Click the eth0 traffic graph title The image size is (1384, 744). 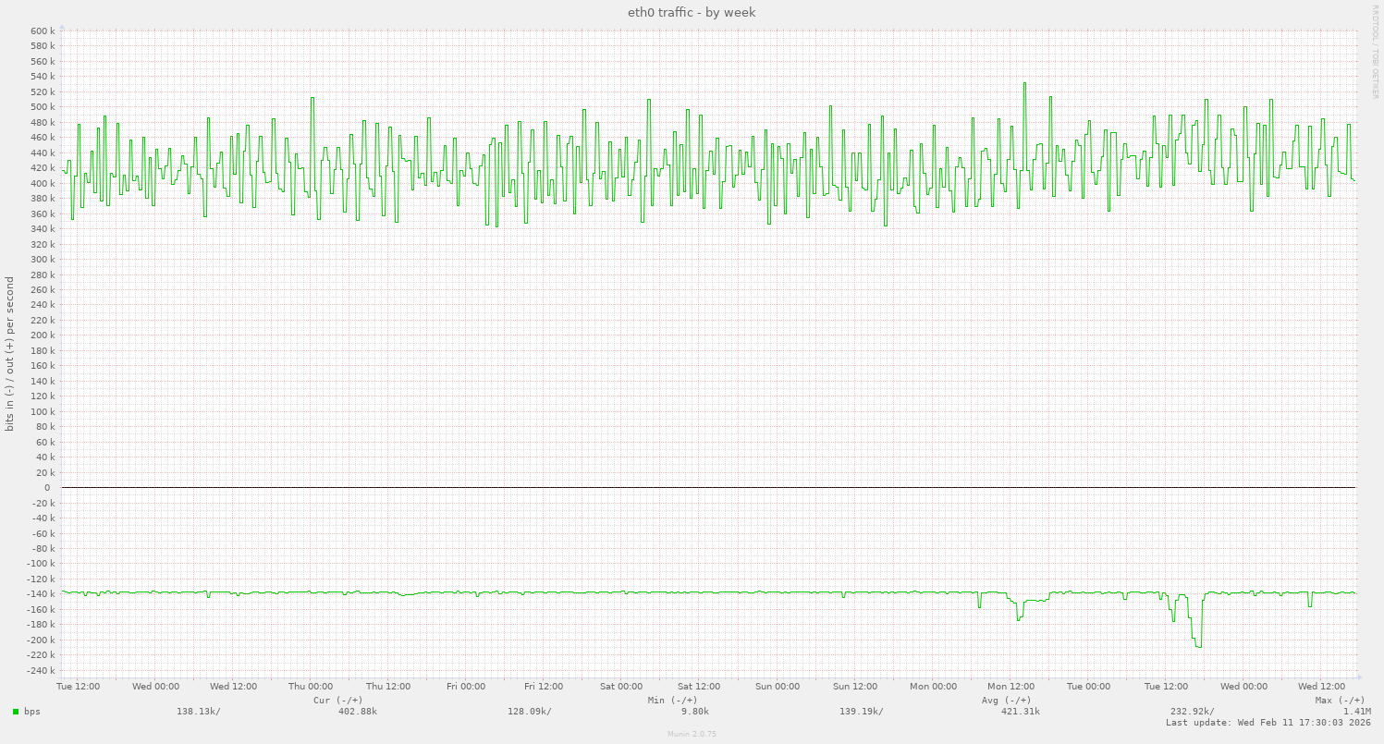pyautogui.click(x=690, y=12)
